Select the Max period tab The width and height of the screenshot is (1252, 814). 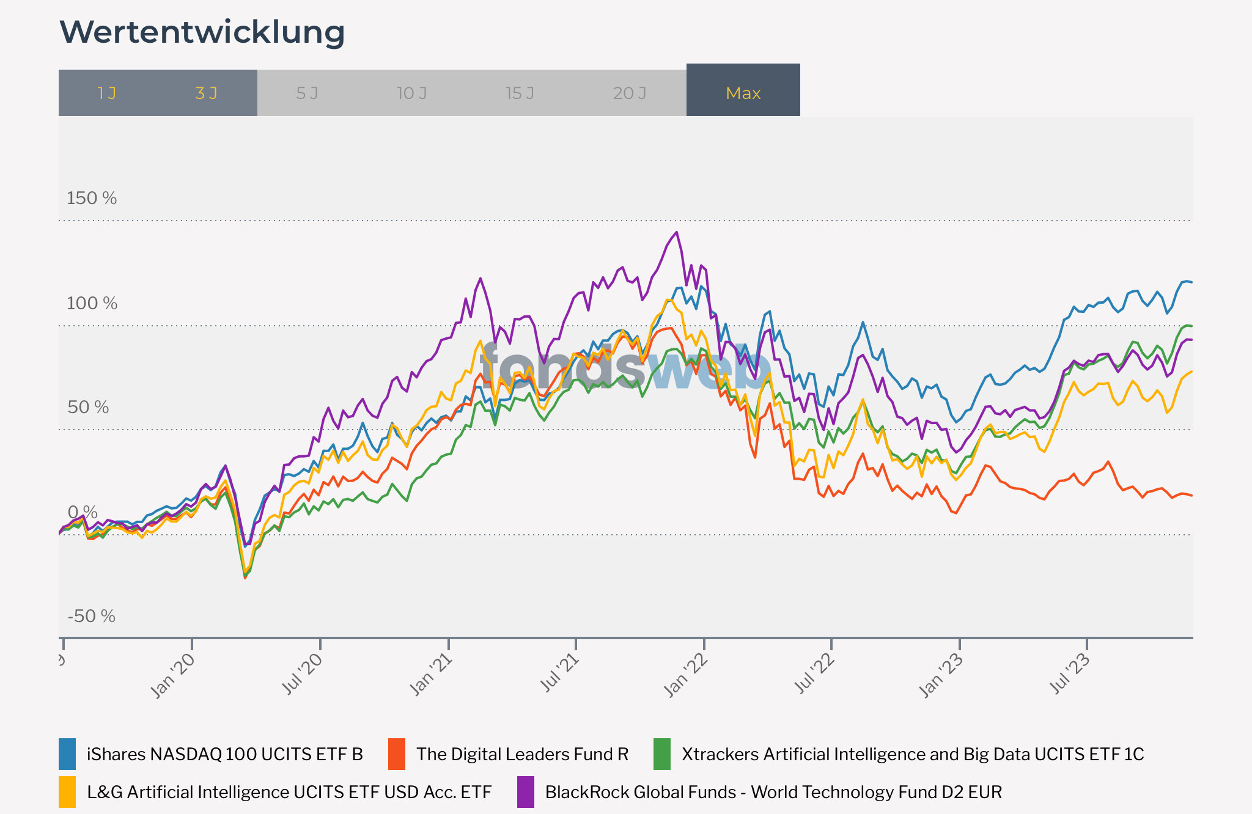pyautogui.click(x=743, y=94)
